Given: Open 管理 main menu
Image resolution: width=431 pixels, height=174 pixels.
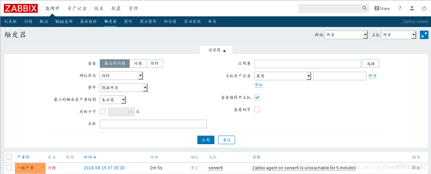Looking at the screenshot, I should [133, 8].
